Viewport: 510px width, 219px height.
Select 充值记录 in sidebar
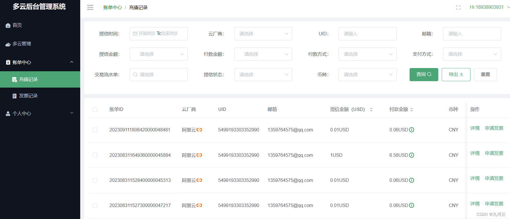[x=40, y=79]
